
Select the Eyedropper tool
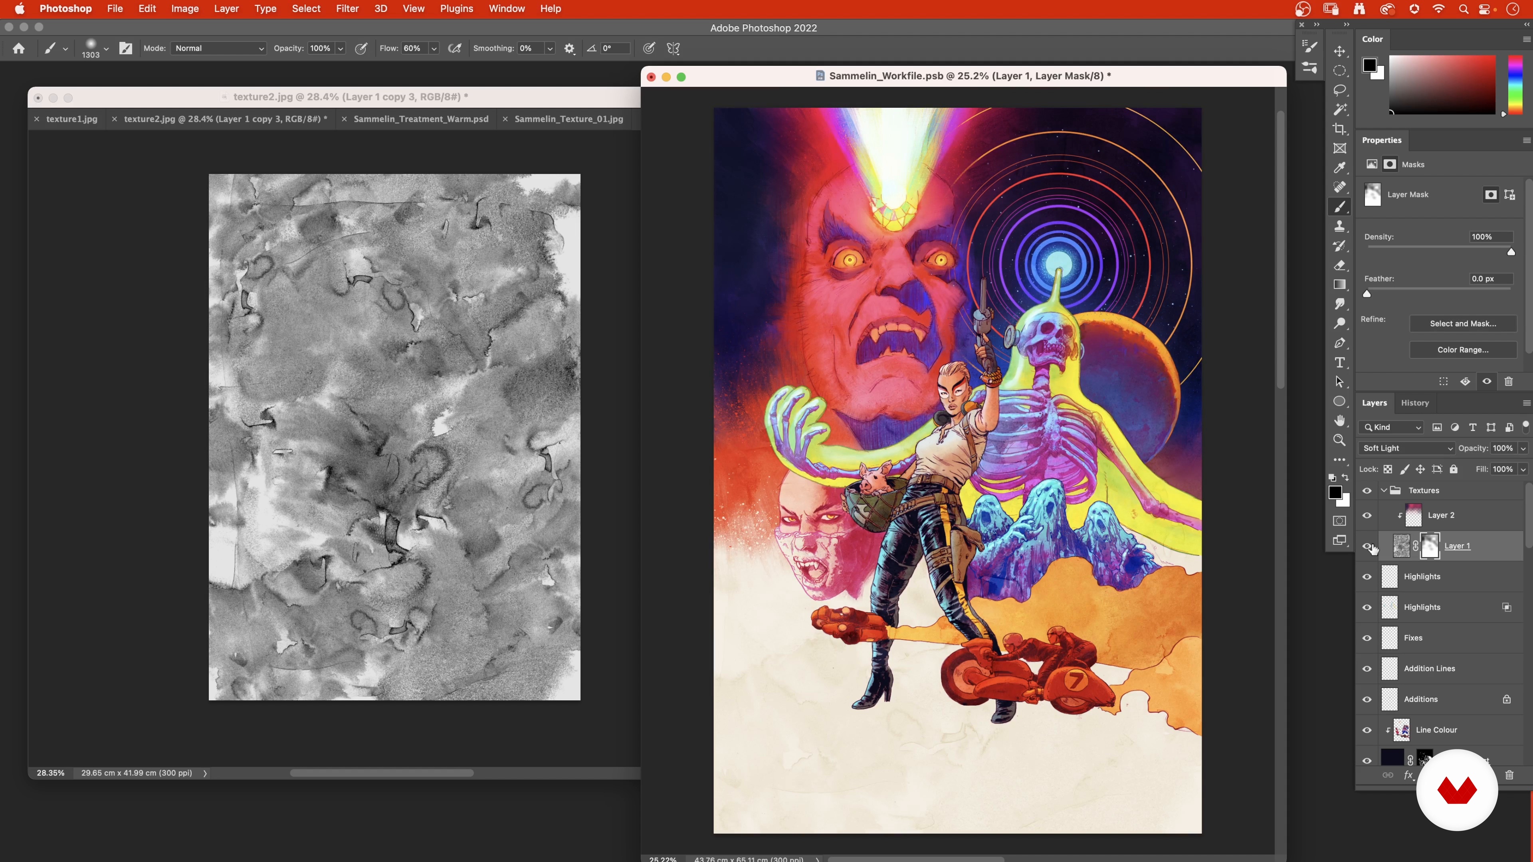tap(1340, 168)
